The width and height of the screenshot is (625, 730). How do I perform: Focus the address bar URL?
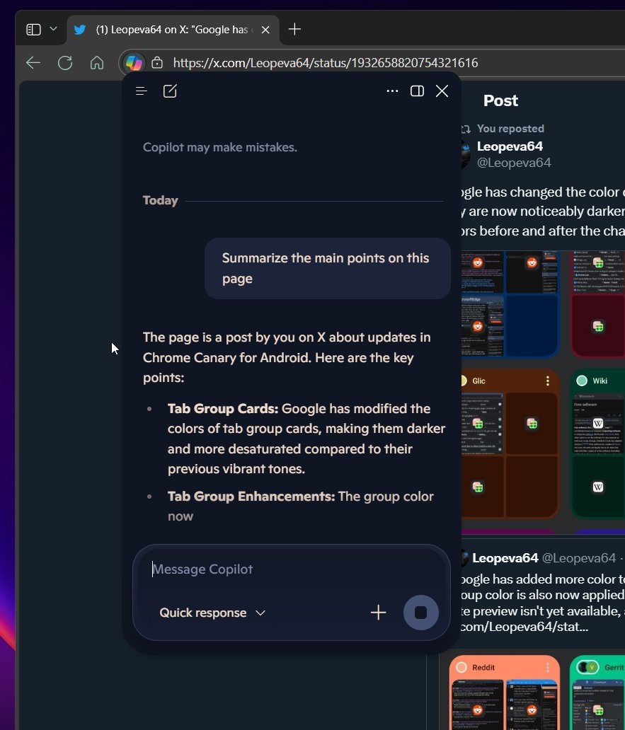pyautogui.click(x=326, y=63)
